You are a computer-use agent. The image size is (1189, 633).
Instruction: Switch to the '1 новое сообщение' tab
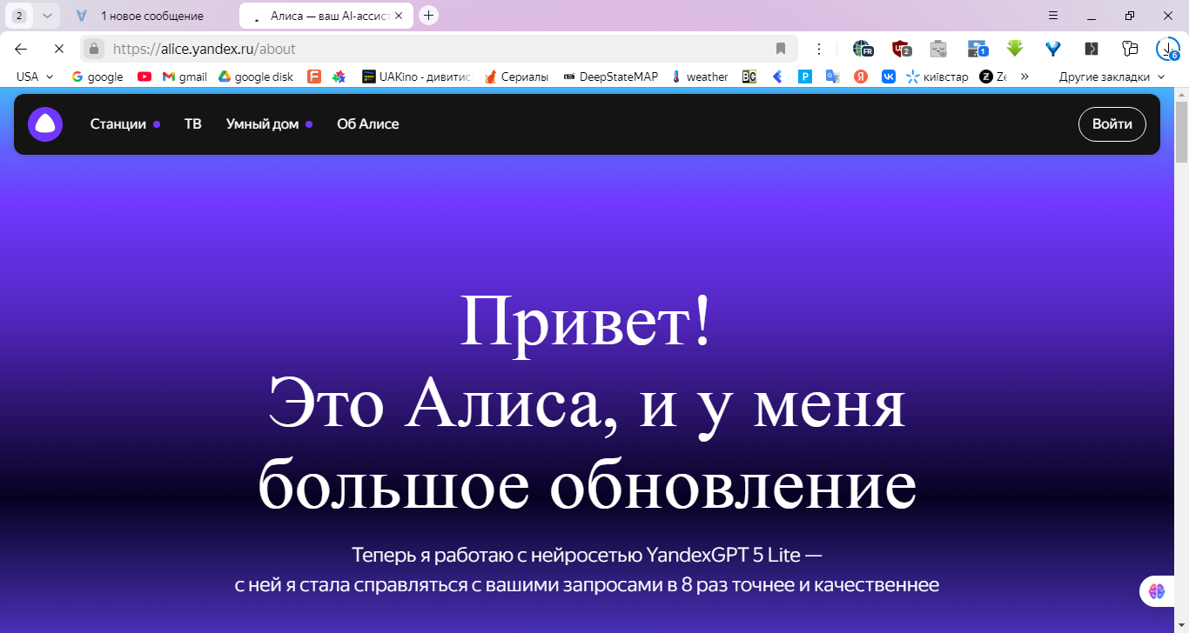pos(152,16)
